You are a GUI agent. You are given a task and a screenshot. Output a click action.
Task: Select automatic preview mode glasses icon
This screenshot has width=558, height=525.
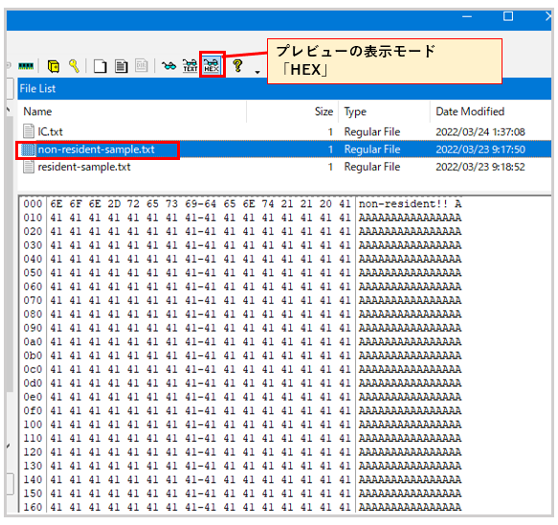click(168, 66)
